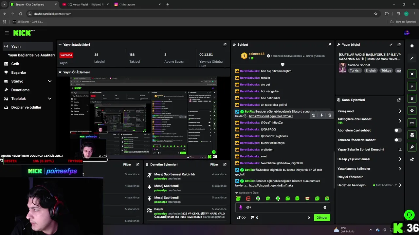
Task: Open the emoji picker in chat input
Action: [325, 207]
